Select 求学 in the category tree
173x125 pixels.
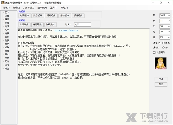click(7, 44)
